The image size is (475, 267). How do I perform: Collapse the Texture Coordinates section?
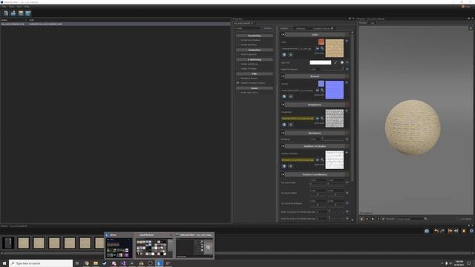click(x=283, y=175)
